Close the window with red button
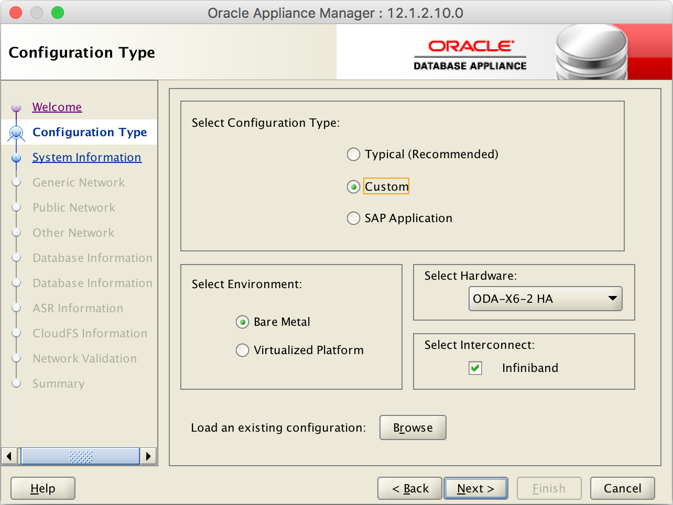Viewport: 673px width, 505px height. tap(16, 13)
